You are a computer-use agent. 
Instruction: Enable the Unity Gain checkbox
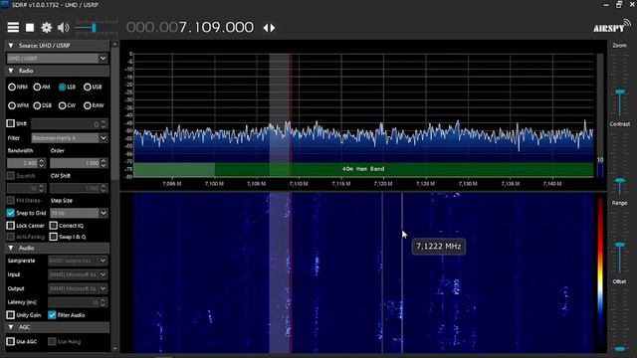[x=11, y=315]
